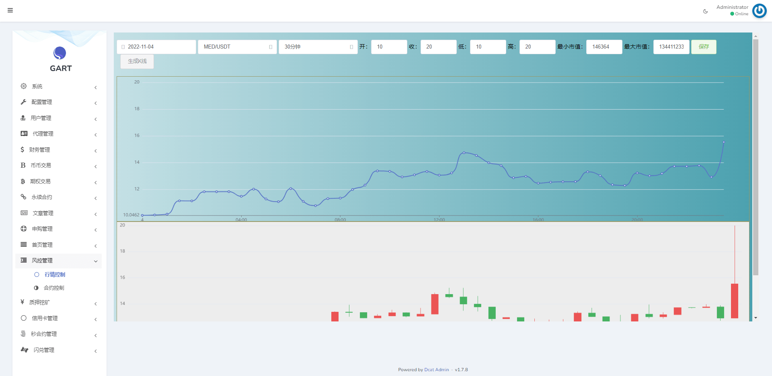The width and height of the screenshot is (772, 376).
Task: Open the 代理管理 menu item
Action: (43, 134)
